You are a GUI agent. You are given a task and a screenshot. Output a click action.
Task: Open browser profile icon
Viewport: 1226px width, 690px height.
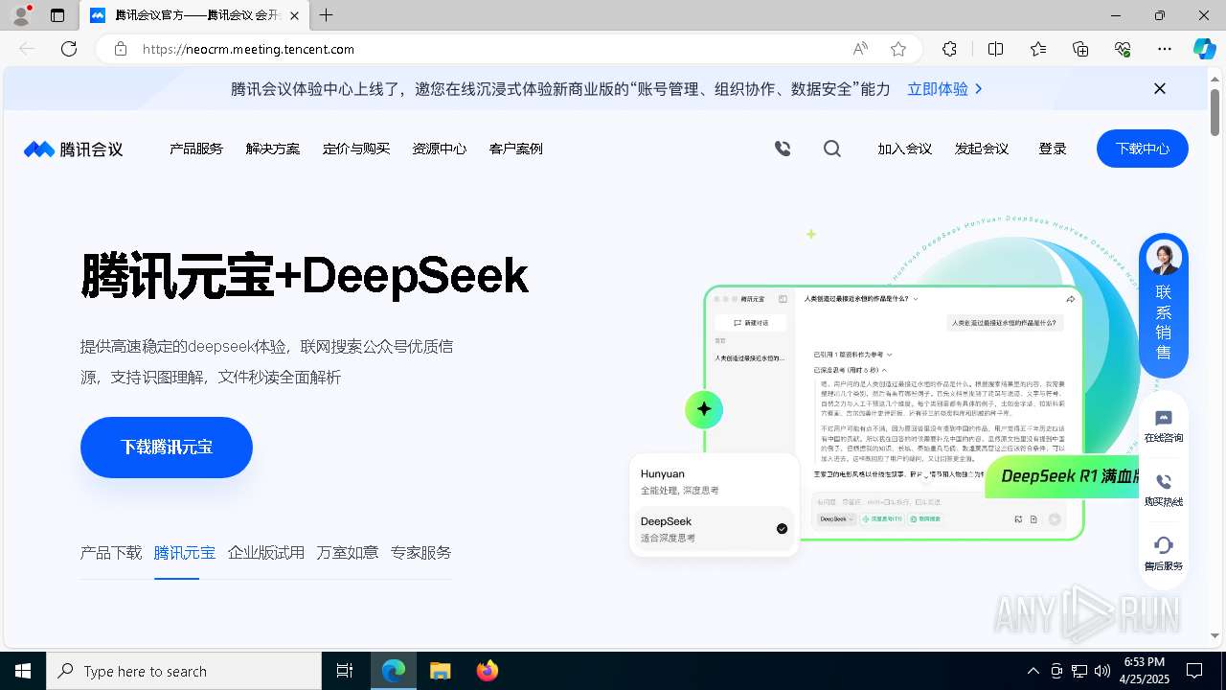pos(21,15)
